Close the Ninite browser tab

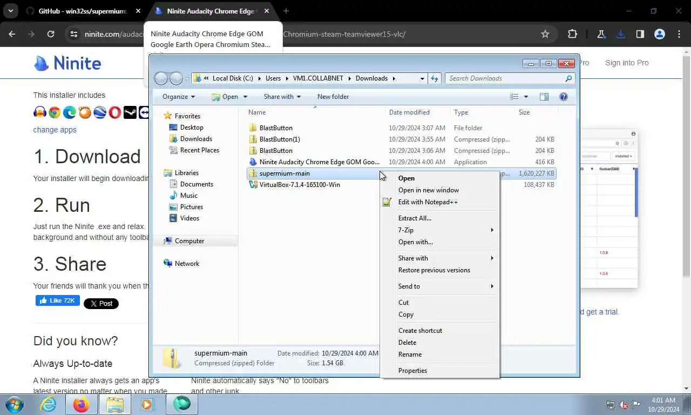click(267, 11)
